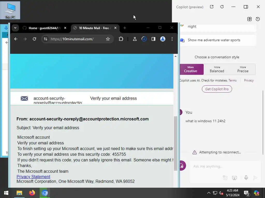265x198 pixels.
Task: Open Chrome three-dot menu
Action: coord(172,39)
